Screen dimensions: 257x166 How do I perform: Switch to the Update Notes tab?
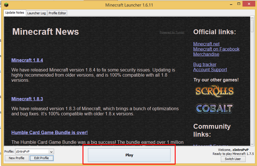[x=15, y=13]
